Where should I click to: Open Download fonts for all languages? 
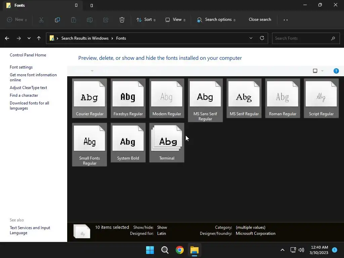(30, 105)
